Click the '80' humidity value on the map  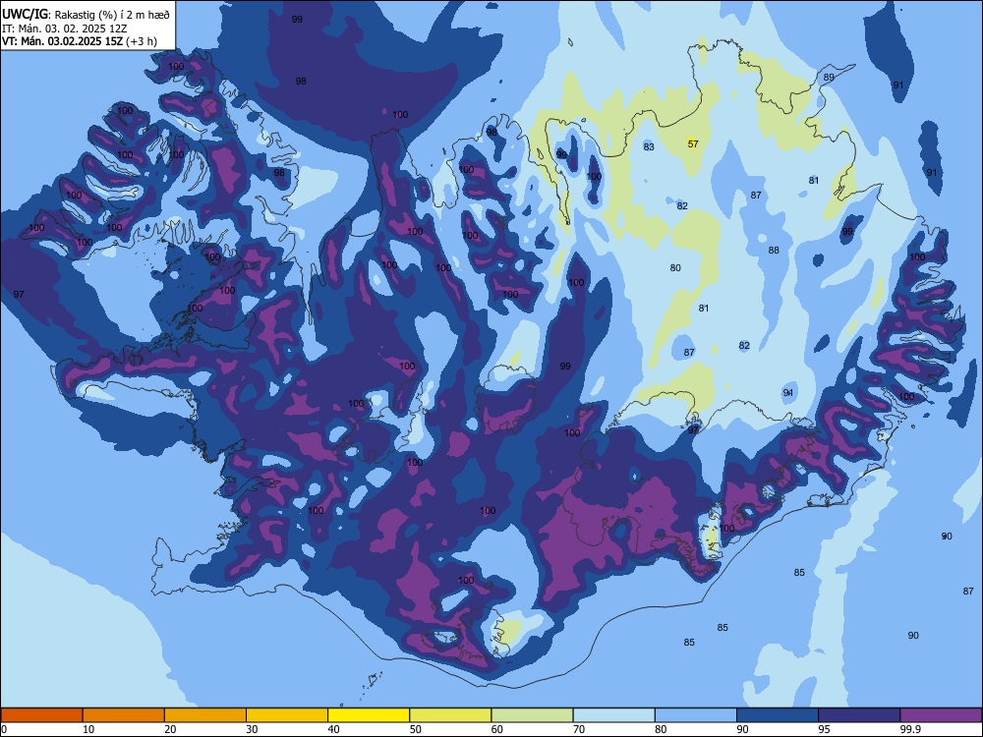(x=675, y=268)
